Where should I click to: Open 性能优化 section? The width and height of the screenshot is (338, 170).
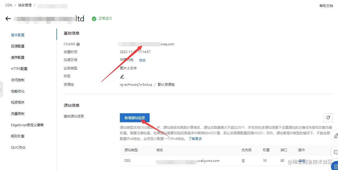(x=18, y=91)
